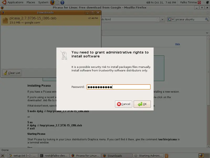The width and height of the screenshot is (210, 158).
Task: Open the Google search engine selector dropdown
Action: [x=171, y=19]
